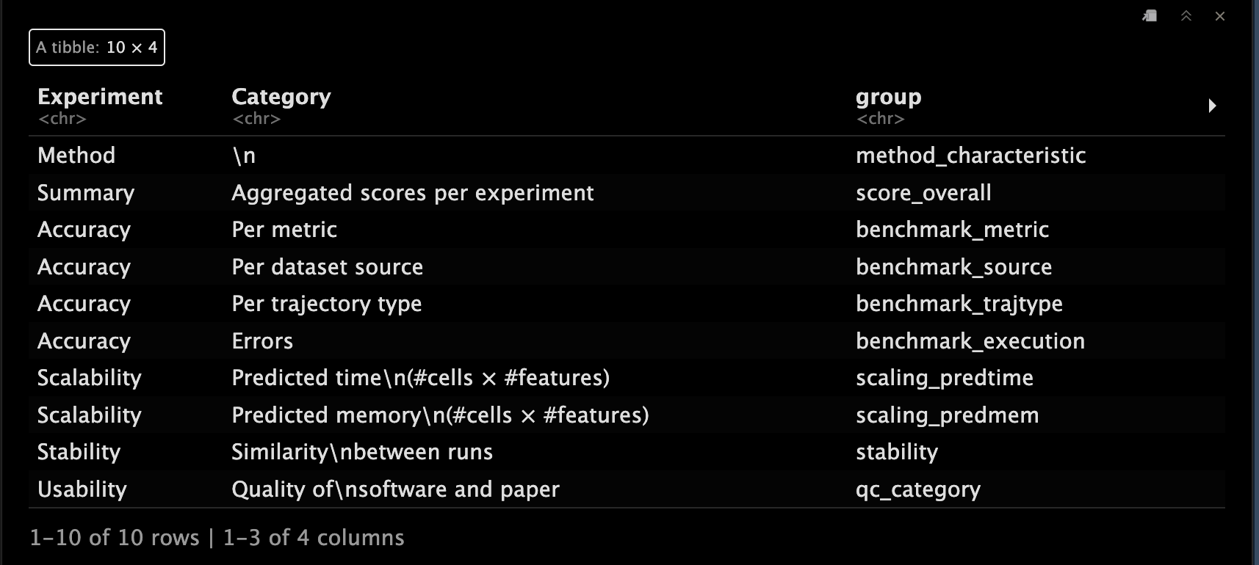1259x565 pixels.
Task: Select the method_characteristic cell
Action: click(x=970, y=156)
